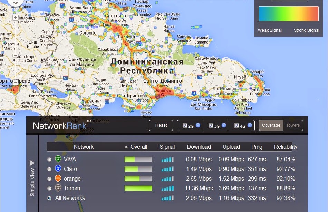This screenshot has height=212, width=328.
Task: Click the Tricom network marker icon
Action: click(58, 189)
